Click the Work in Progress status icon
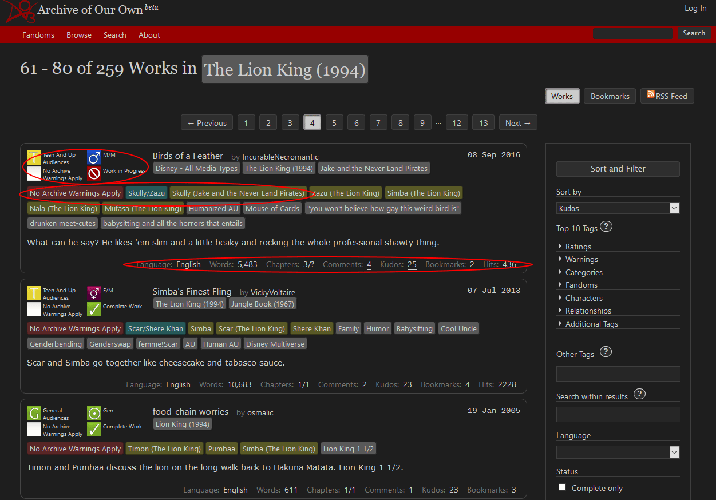This screenshot has width=716, height=500. coord(94,174)
